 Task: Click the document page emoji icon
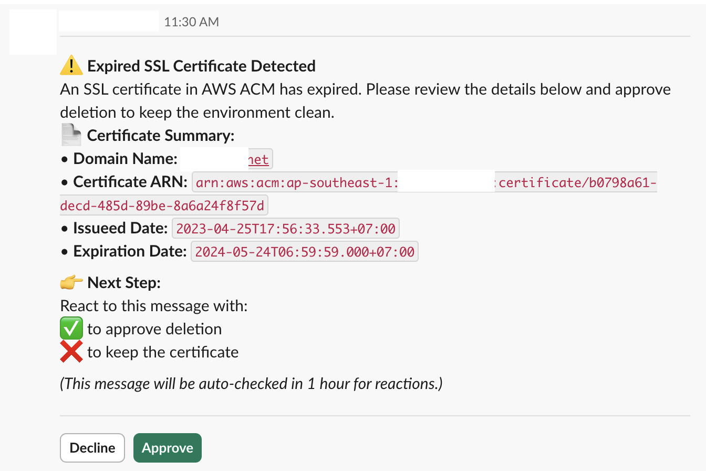point(71,135)
